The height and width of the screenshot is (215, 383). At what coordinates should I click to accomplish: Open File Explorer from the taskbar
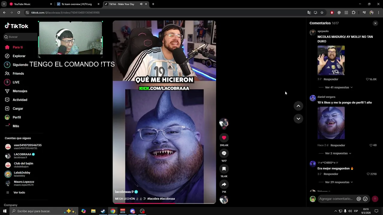coord(93,211)
